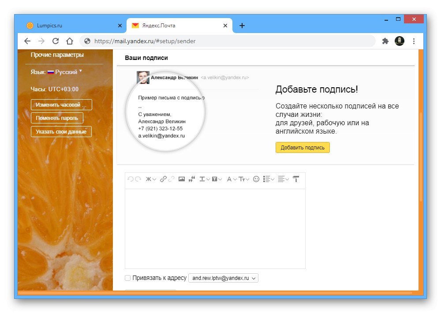Open the list formatting dropdown
Viewport: 441px width, 313px height.
pos(269,179)
